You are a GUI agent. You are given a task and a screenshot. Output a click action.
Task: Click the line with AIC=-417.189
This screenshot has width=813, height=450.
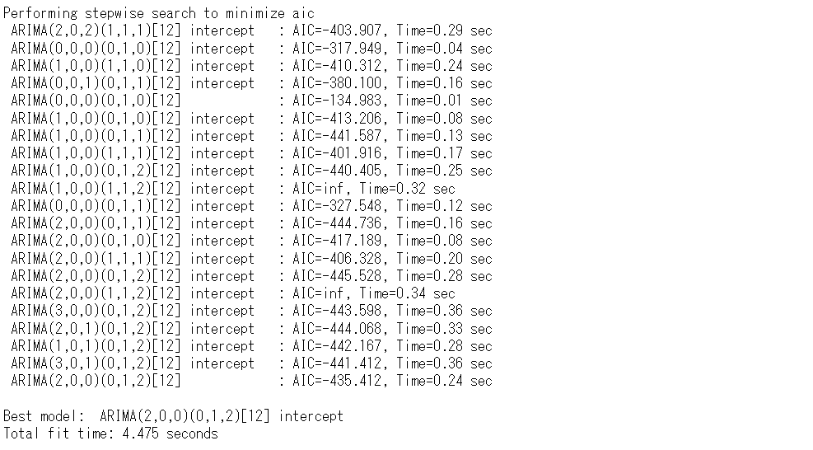coord(251,241)
